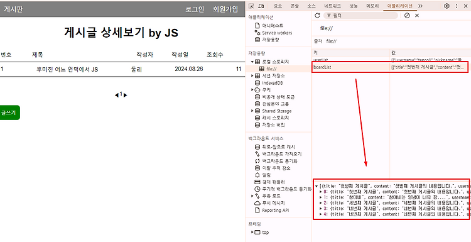Expand the top frame node
The height and width of the screenshot is (242, 471).
click(x=252, y=233)
